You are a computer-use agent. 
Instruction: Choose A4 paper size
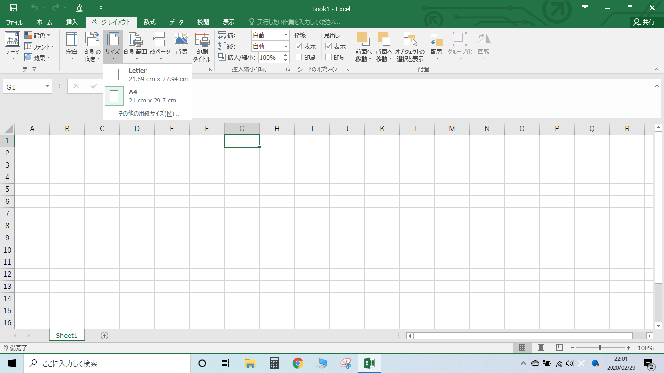tap(148, 96)
